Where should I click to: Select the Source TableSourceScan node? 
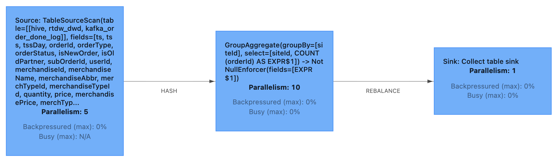[x=65, y=81]
